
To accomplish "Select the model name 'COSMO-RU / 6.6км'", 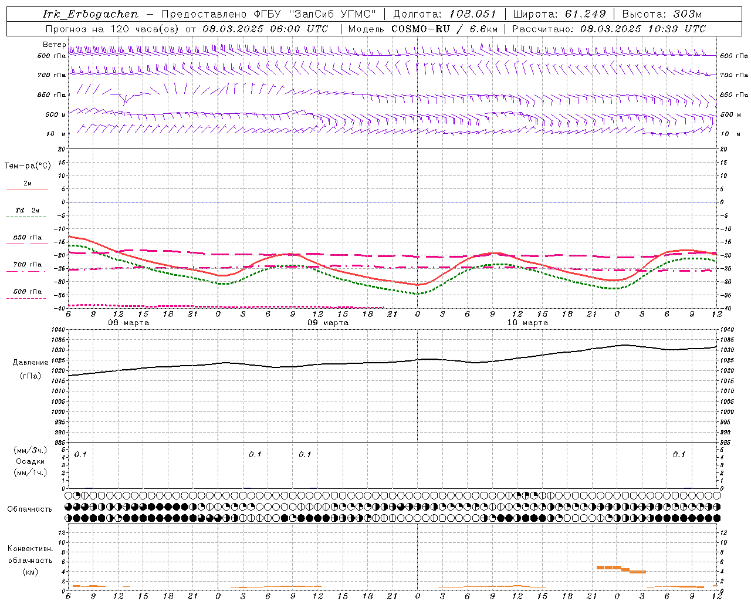I will pyautogui.click(x=445, y=29).
